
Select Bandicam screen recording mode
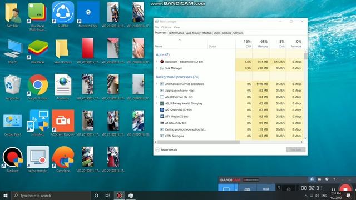point(226,188)
